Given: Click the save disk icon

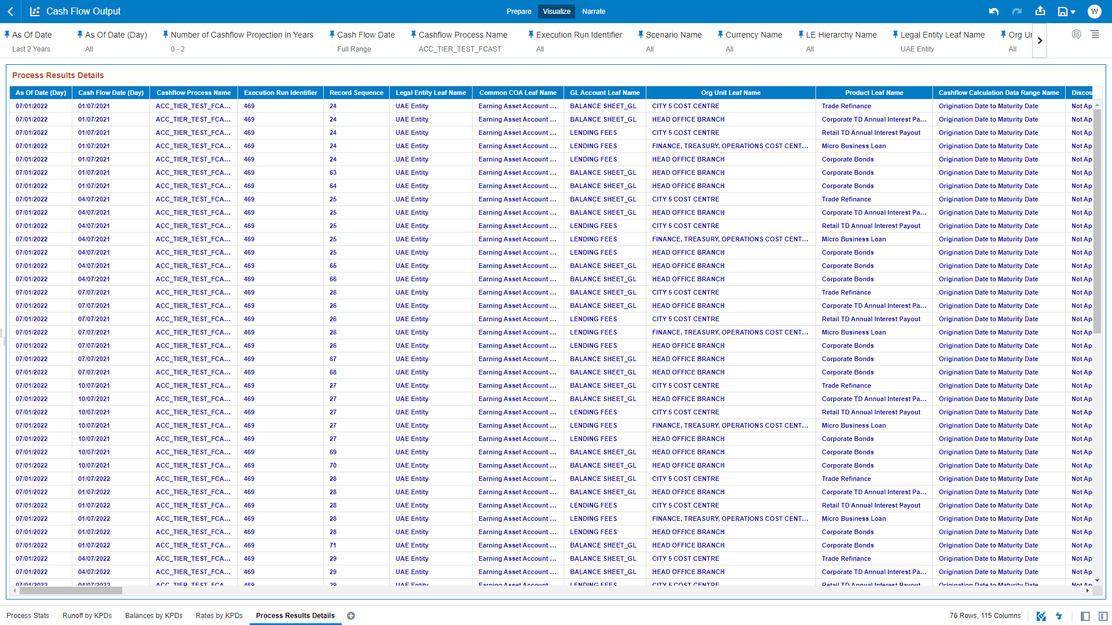Looking at the screenshot, I should click(1062, 12).
